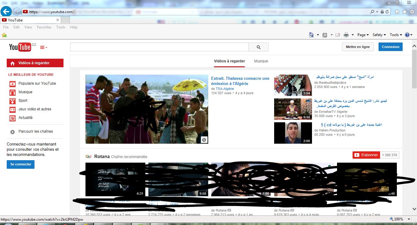Click the Read Mail envelope icon
This screenshot has width=417, height=225.
point(338,35)
